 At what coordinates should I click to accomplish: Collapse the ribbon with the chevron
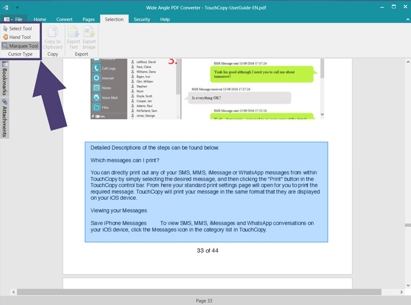[x=407, y=20]
